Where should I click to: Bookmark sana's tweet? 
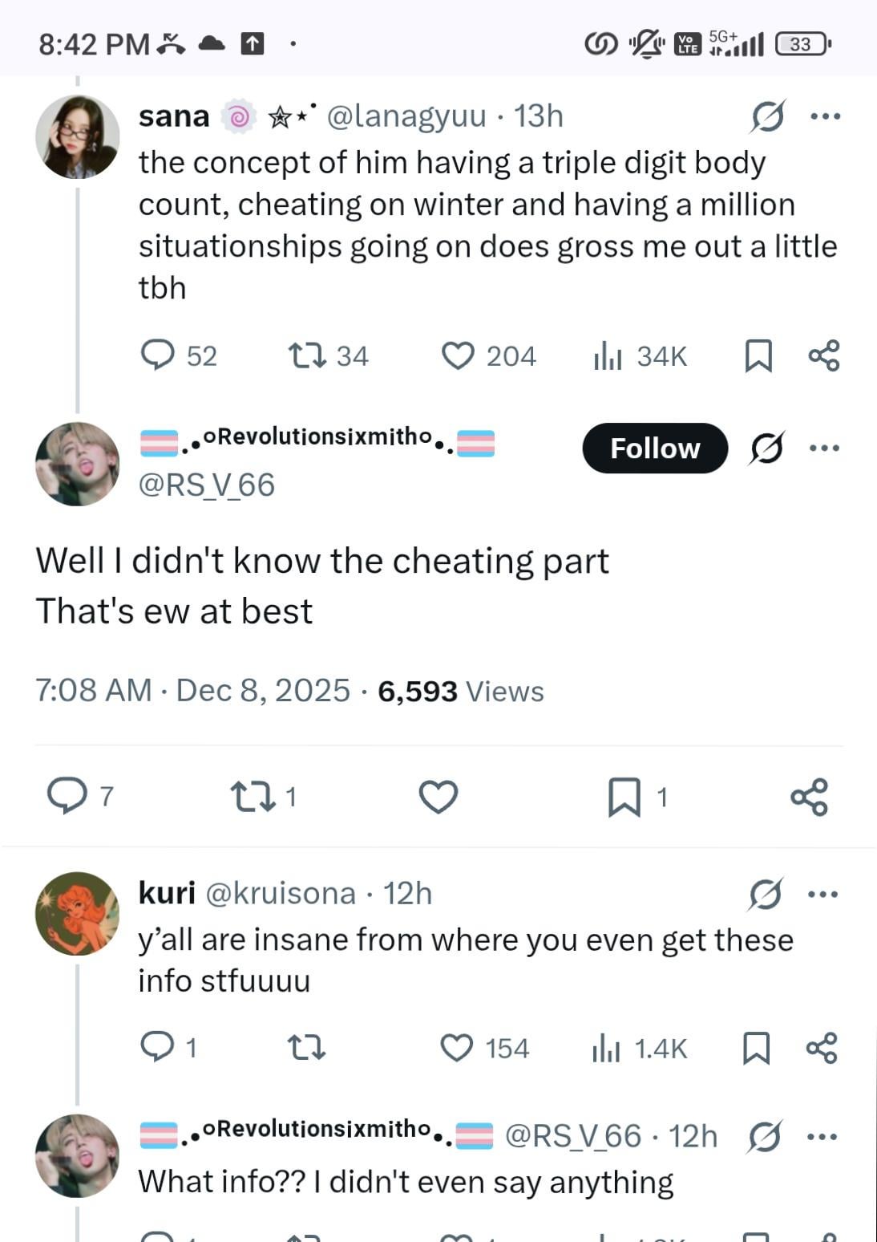[x=758, y=355]
